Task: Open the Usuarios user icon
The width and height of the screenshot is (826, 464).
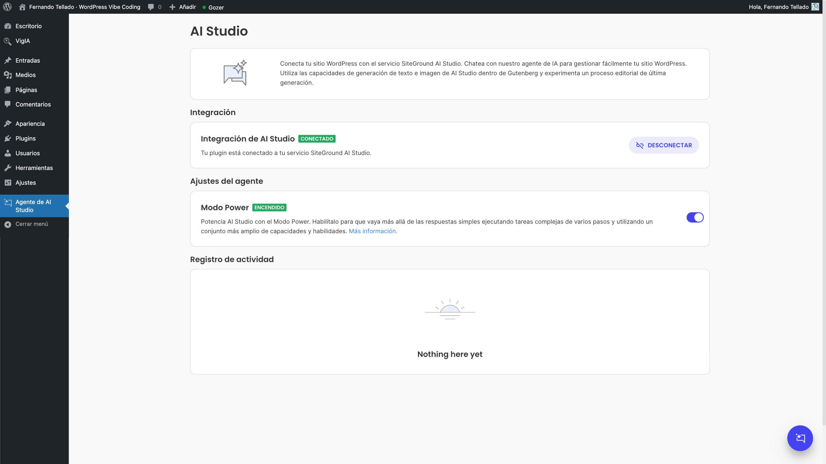Action: coord(8,153)
